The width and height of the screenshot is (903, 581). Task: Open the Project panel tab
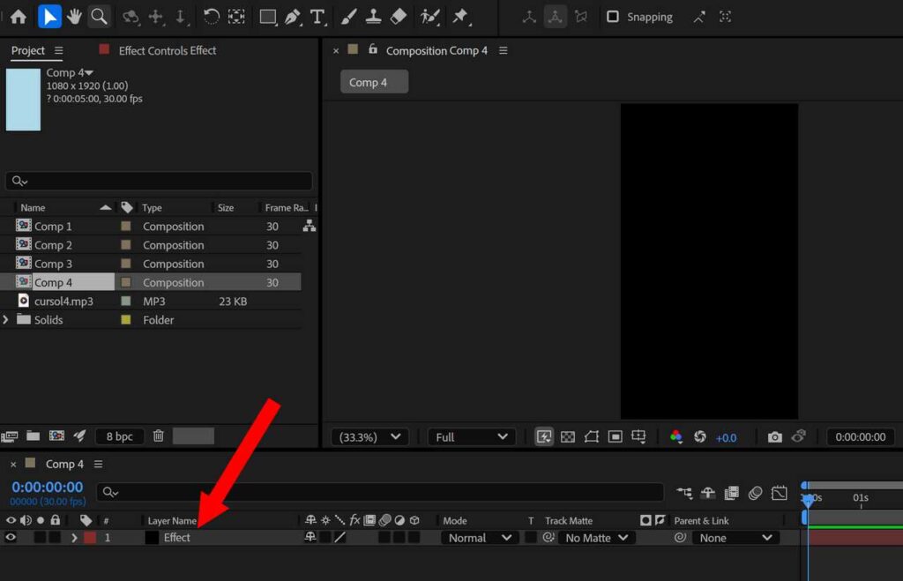click(x=27, y=50)
